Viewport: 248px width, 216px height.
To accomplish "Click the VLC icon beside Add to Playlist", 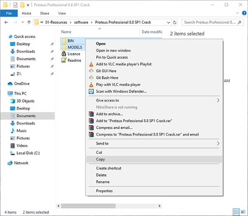I will click(x=91, y=64).
